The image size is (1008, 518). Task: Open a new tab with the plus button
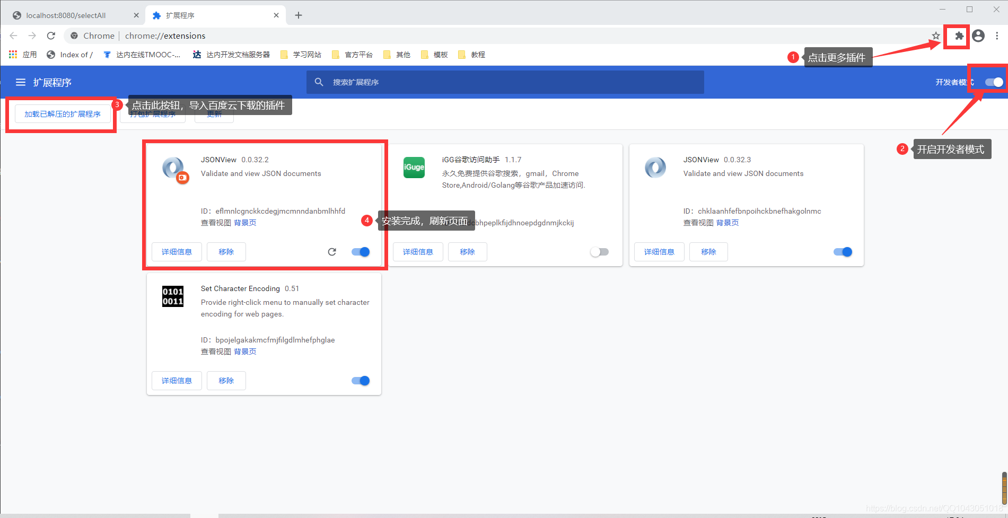[x=299, y=15]
